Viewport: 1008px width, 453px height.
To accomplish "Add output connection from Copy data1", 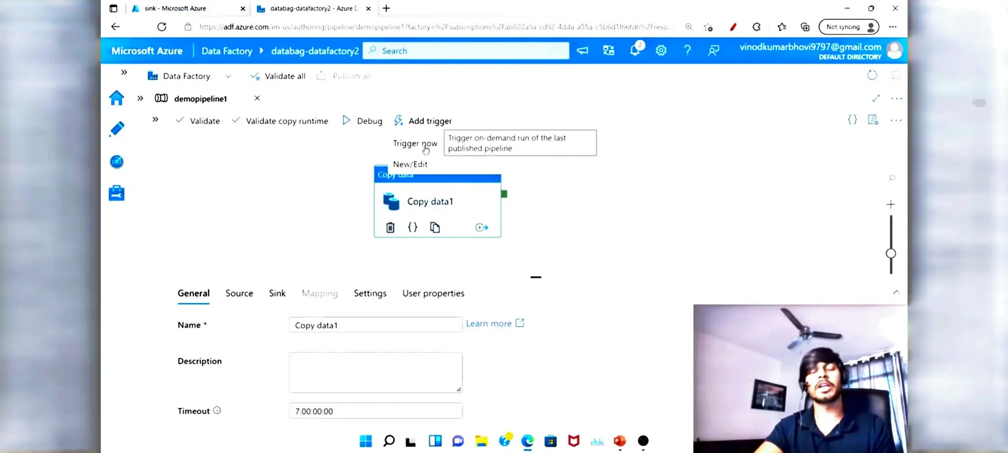I will (x=481, y=227).
